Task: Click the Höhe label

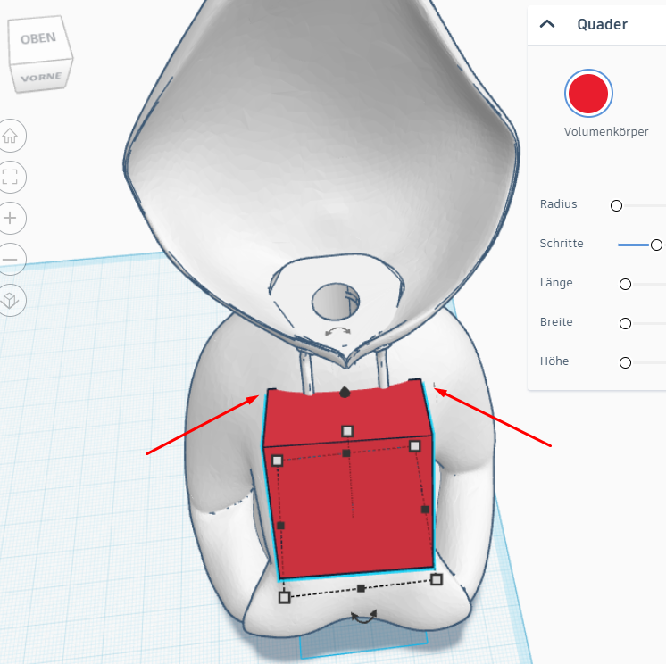Action: click(554, 361)
